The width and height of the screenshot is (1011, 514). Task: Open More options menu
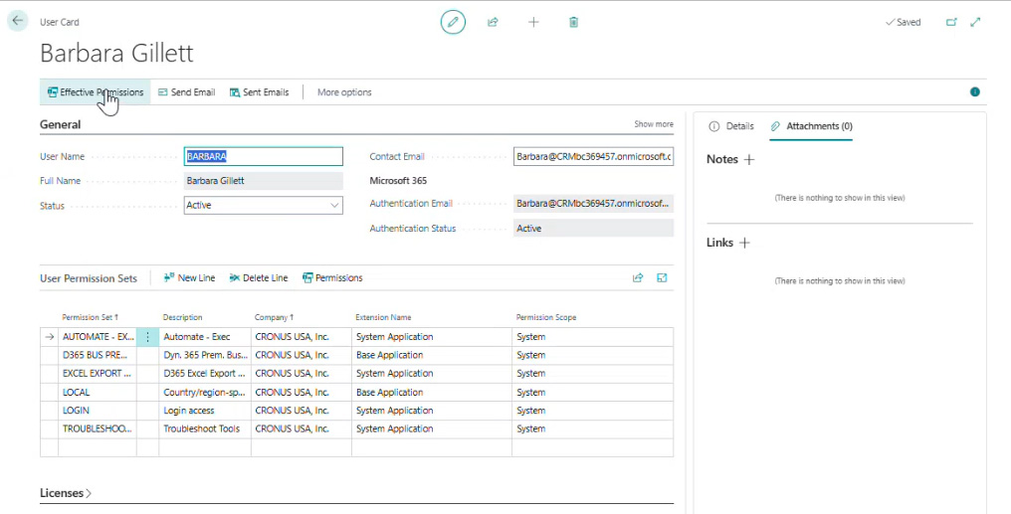[344, 92]
